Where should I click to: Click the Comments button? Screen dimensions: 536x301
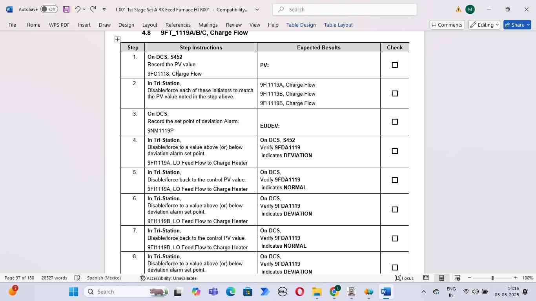click(x=447, y=25)
